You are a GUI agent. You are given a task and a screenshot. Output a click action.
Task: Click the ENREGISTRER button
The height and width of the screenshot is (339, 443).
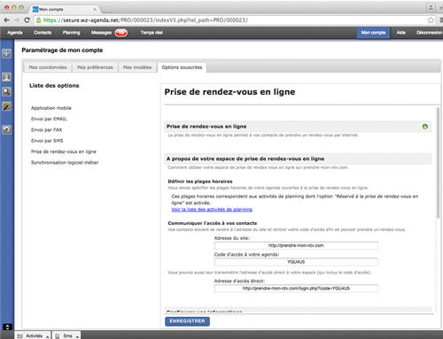click(187, 321)
